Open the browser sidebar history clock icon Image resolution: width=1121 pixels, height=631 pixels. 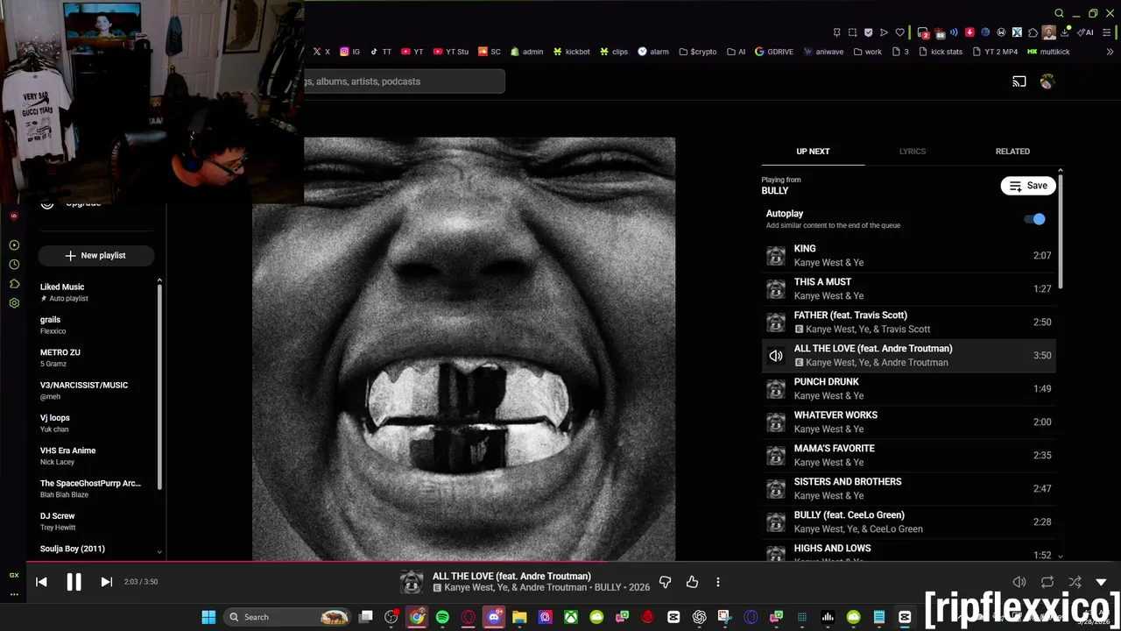point(14,265)
